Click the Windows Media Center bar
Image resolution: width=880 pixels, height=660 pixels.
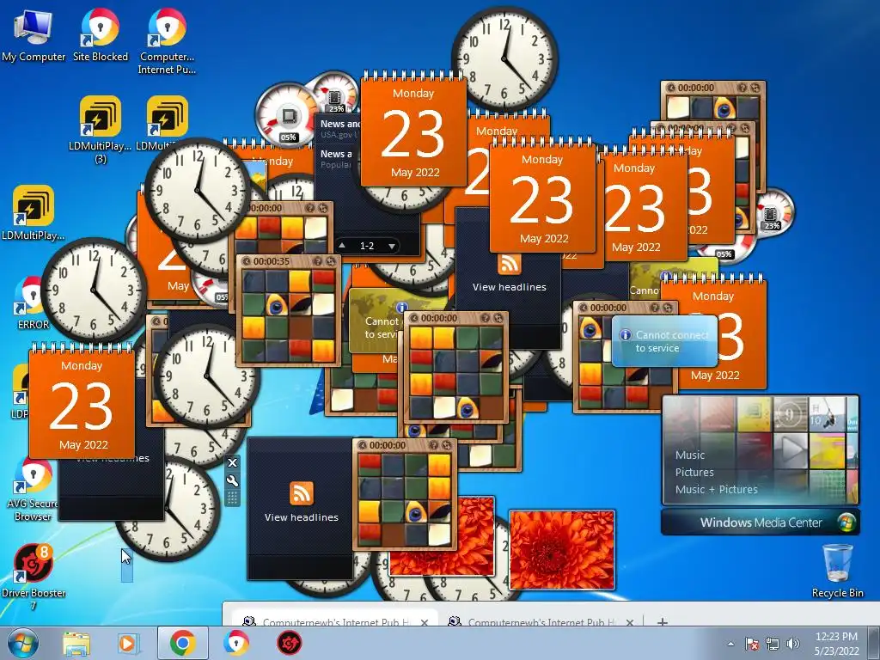pos(760,522)
